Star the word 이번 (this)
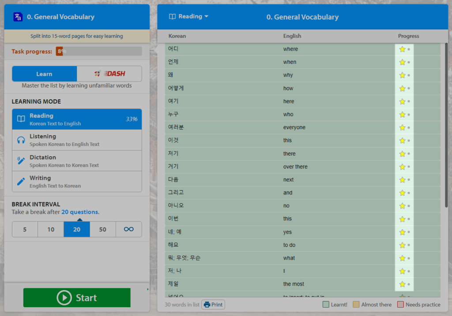 pos(403,219)
